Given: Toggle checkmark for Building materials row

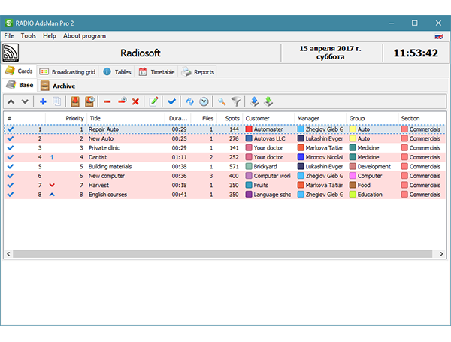Looking at the screenshot, I should point(11,167).
